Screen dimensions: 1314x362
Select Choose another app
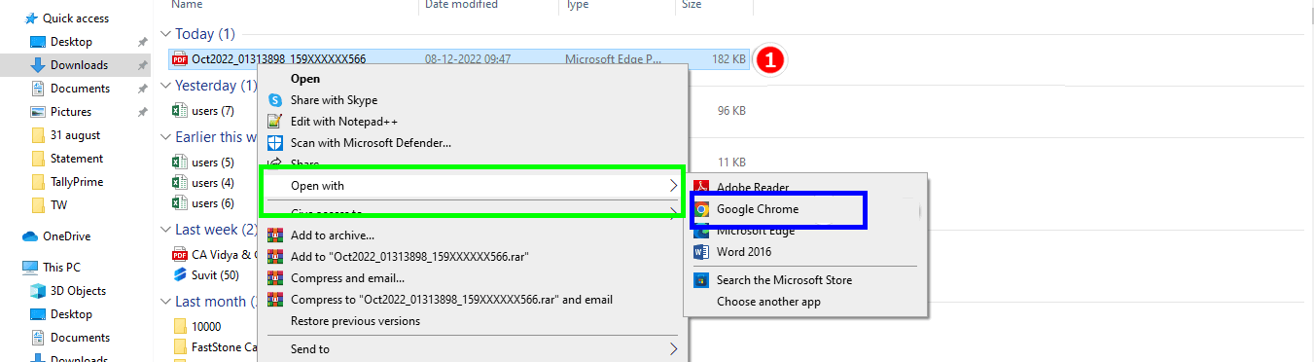tap(768, 302)
